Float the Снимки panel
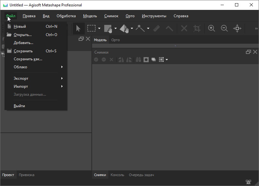This screenshot has width=259, height=186. tap(248, 52)
